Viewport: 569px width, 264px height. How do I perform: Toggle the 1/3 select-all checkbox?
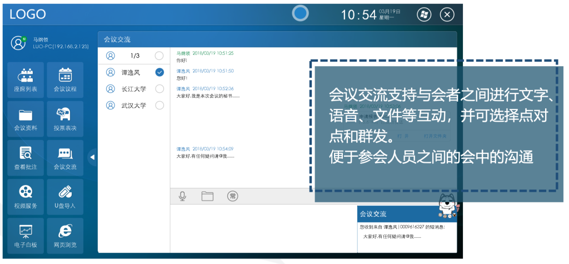pos(159,56)
